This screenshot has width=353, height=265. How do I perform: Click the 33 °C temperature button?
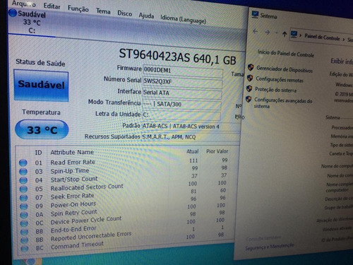(x=42, y=130)
